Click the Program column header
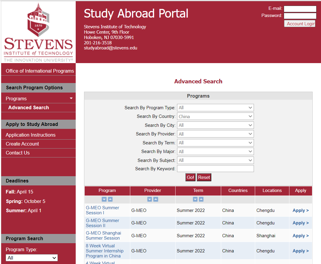Screen dimensions: 321x264 coord(107,190)
